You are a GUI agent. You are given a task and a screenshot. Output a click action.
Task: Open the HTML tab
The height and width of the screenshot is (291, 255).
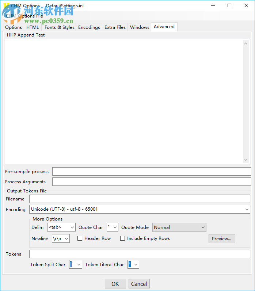click(x=33, y=27)
